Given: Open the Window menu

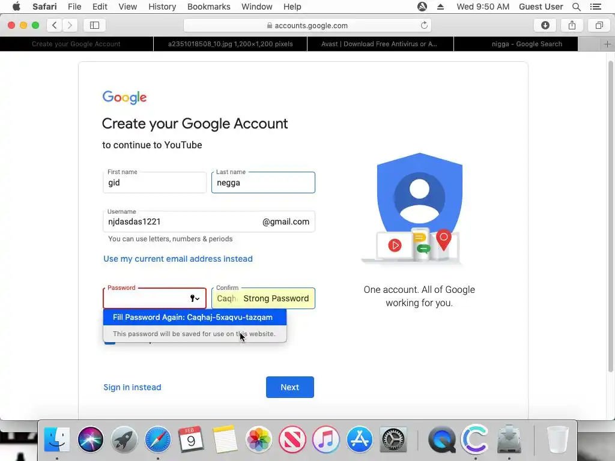Looking at the screenshot, I should [x=257, y=7].
